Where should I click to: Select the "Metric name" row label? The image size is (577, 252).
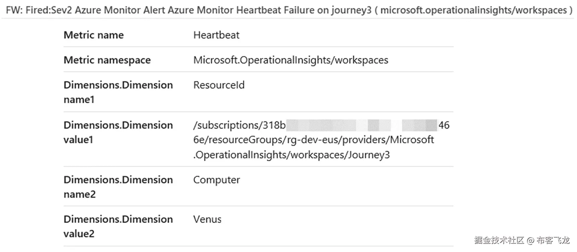point(94,35)
